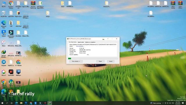The height and width of the screenshot is (105, 186).
Task: Open the Recycle Bin on desktop
Action: coord(4,14)
